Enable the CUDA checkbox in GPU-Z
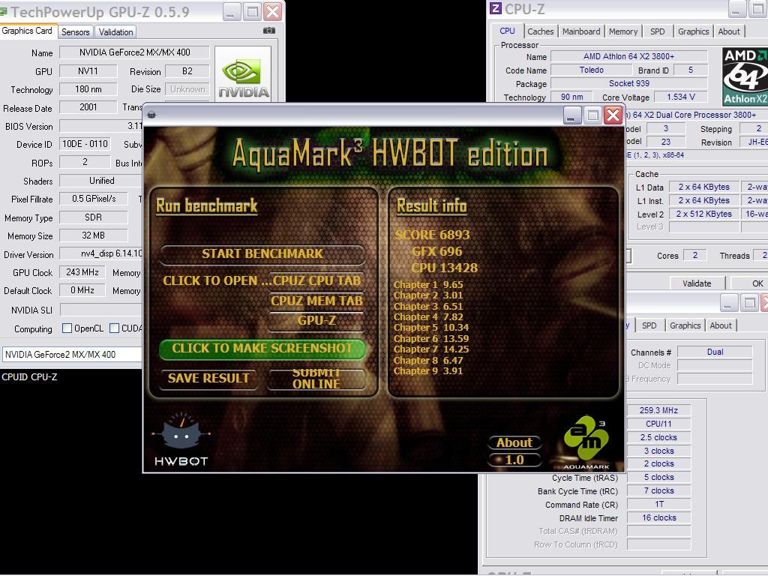Viewport: 768px width, 576px height. (x=114, y=328)
